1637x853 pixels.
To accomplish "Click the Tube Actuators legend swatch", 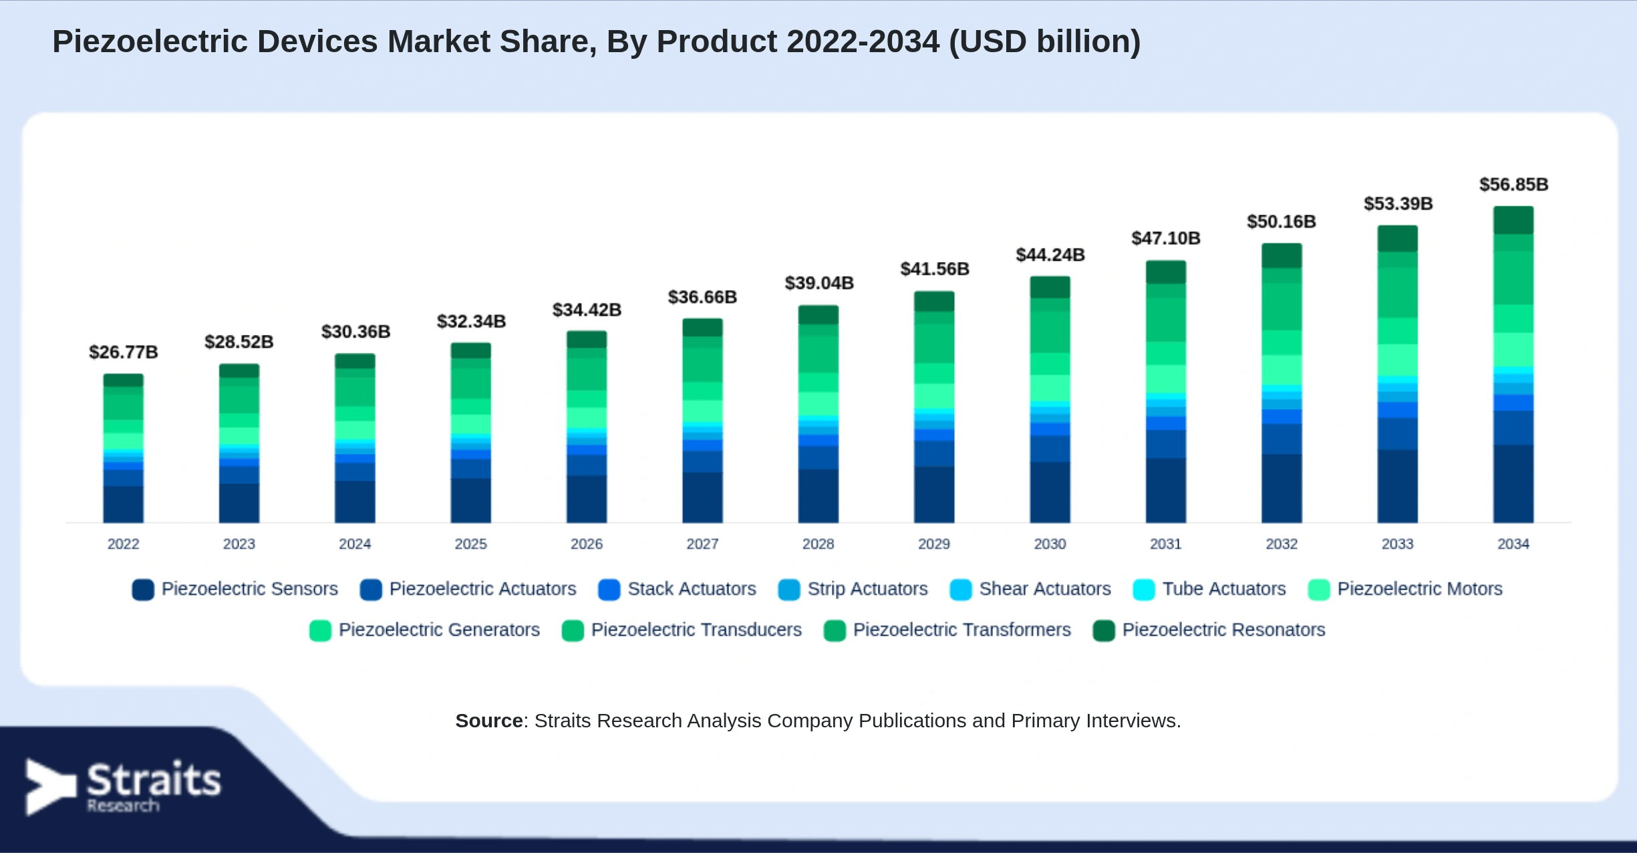I will [1144, 590].
